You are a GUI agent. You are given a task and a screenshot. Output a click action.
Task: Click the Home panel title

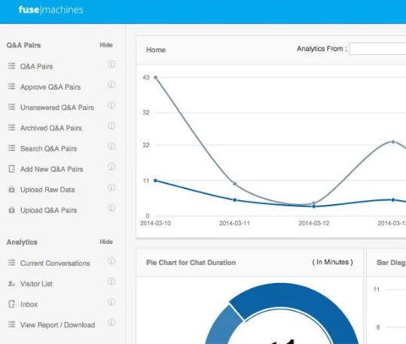click(x=156, y=50)
